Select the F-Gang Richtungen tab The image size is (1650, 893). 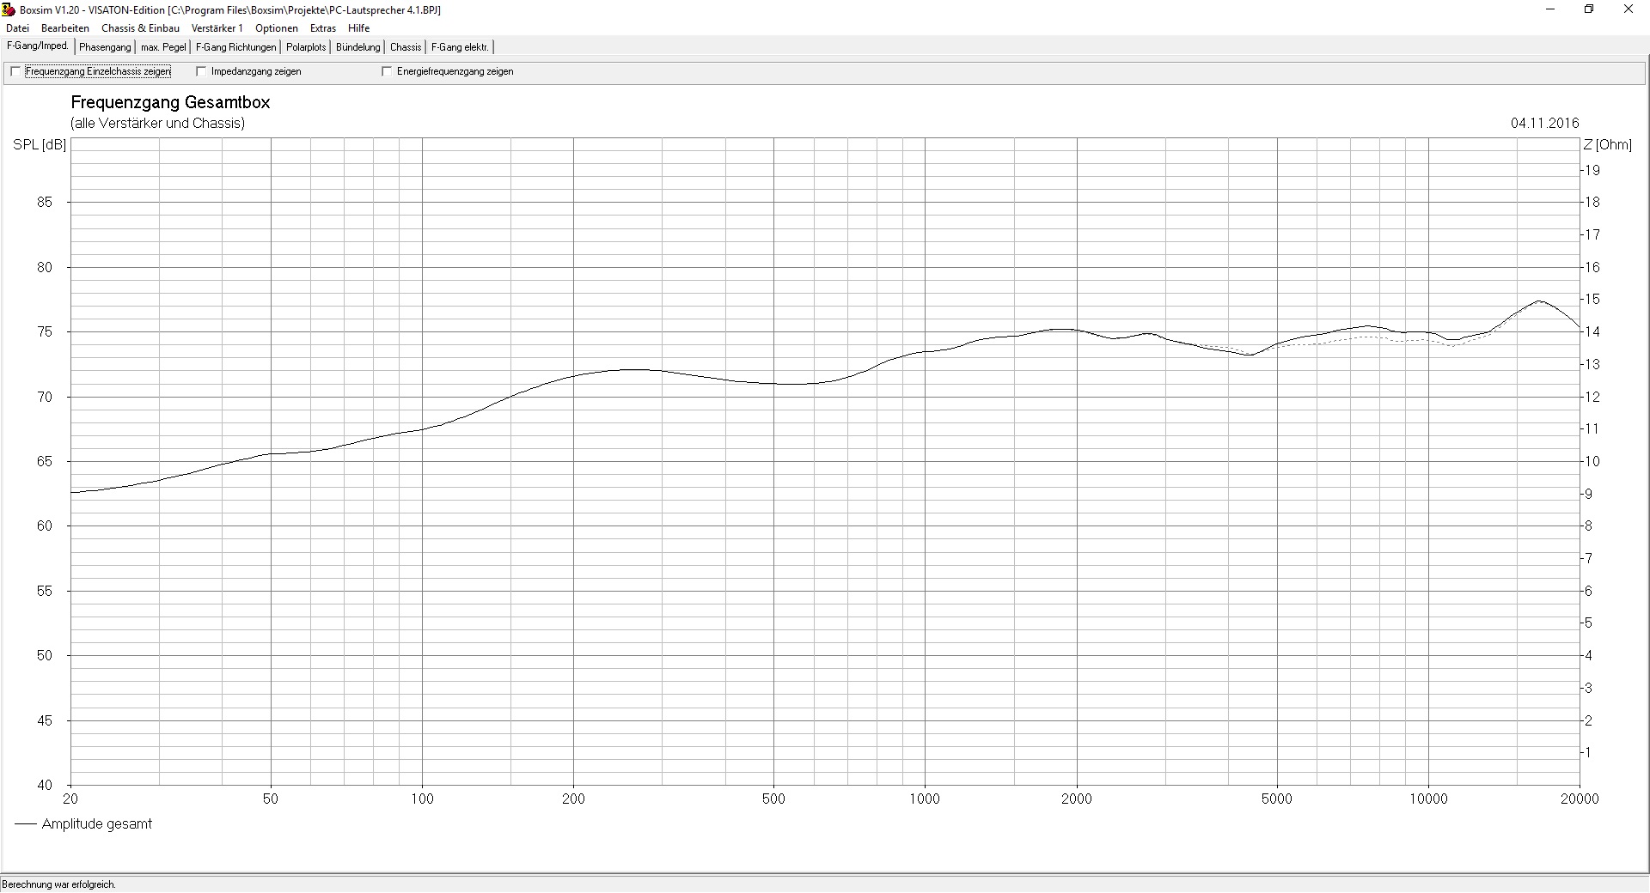(236, 47)
